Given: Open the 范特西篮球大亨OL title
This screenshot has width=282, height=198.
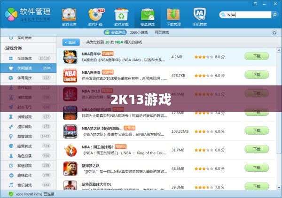Looking at the screenshot, I should coord(96,184).
